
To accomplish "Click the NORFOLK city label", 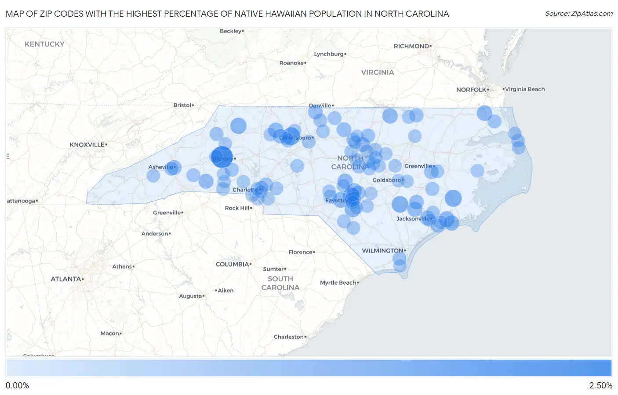I will 471,90.
